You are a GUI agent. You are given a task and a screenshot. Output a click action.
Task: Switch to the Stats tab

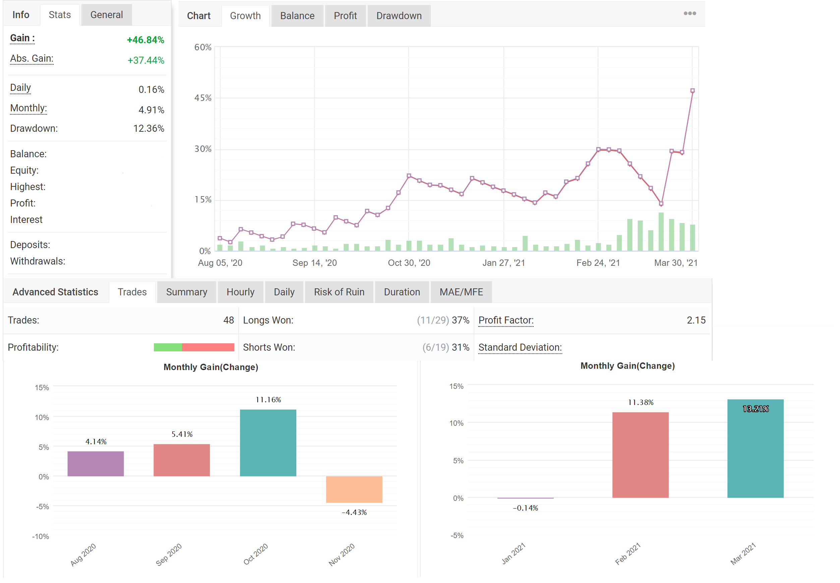click(x=60, y=15)
